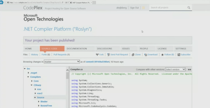Select the rcsc tree item
Image resolution: width=210 pixels, height=108 pixels.
(x=39, y=89)
